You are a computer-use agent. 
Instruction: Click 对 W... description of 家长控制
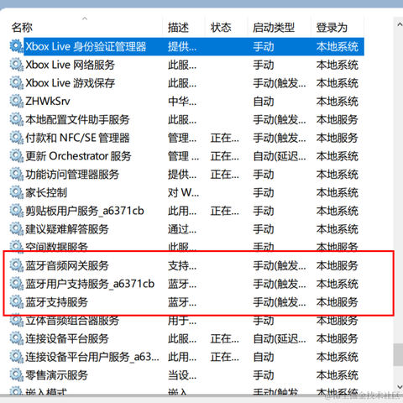pyautogui.click(x=183, y=192)
